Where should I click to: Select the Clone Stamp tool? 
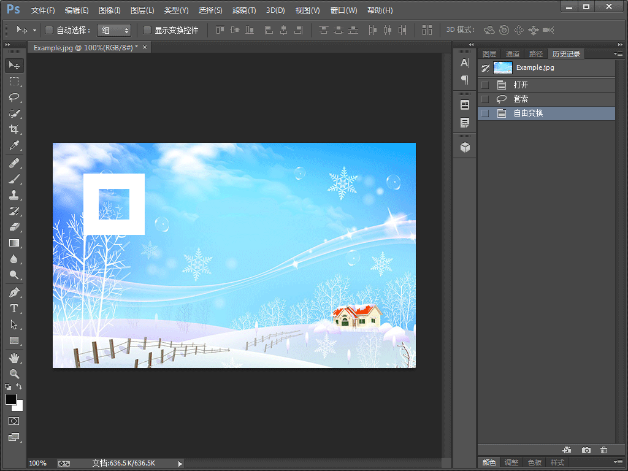coord(14,195)
